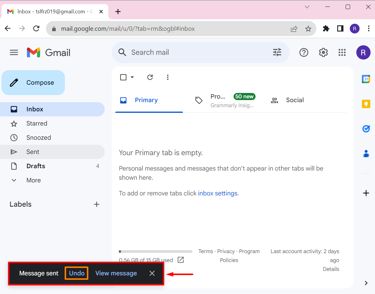
Task: Expand the More sidebar section
Action: [33, 180]
